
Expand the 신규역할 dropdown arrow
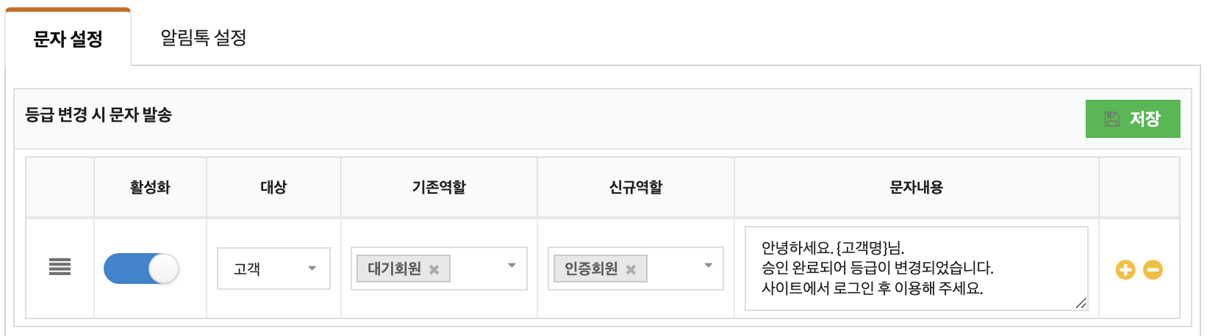(709, 266)
